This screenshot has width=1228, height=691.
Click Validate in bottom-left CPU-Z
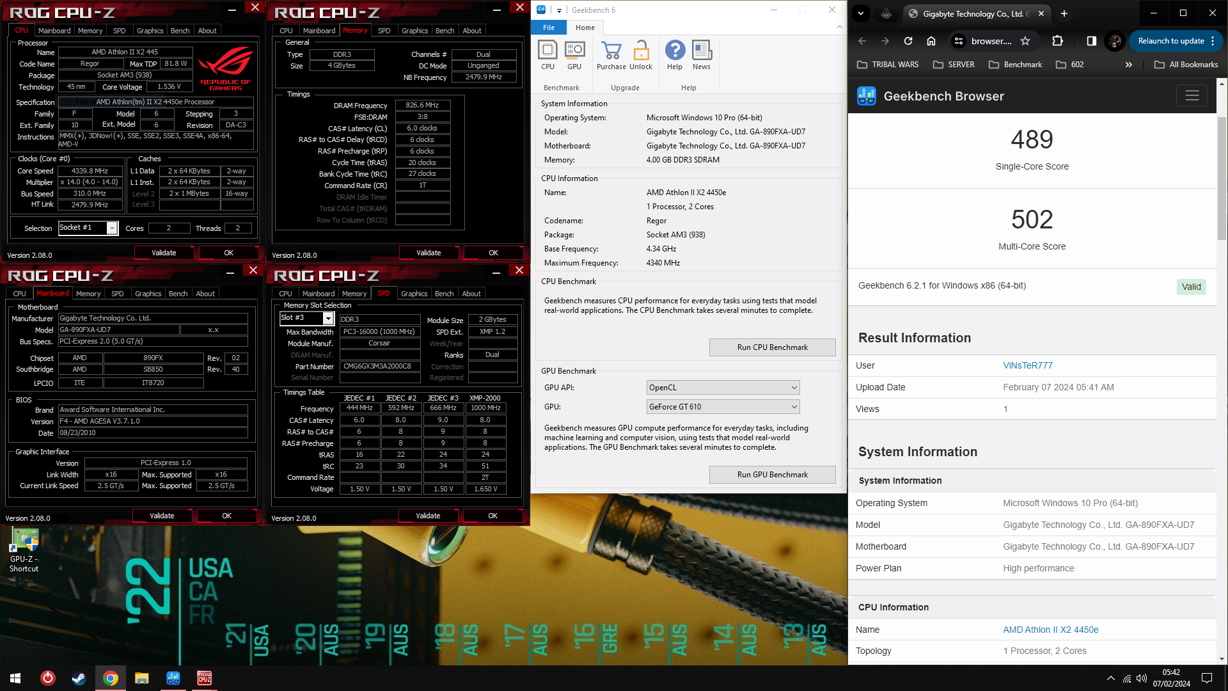162,516
